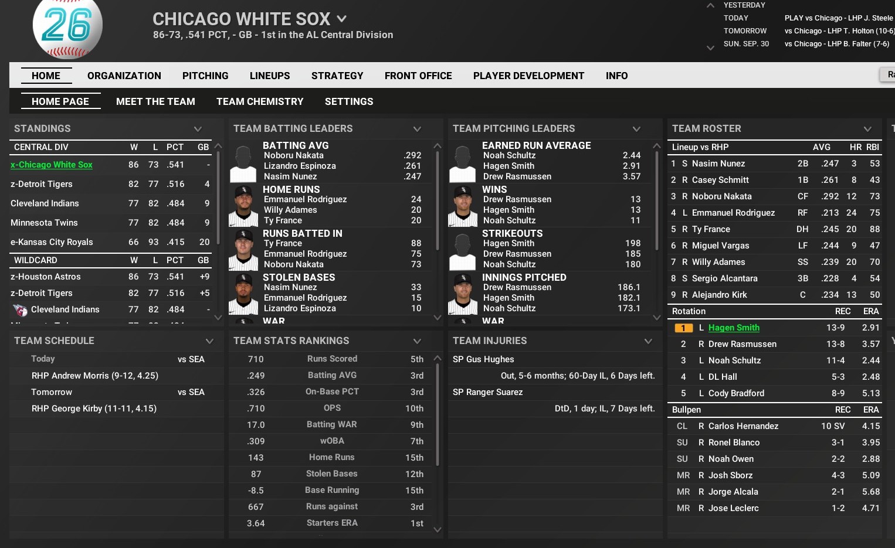Click the Wins leader player photo
This screenshot has width=895, height=548.
pos(463,206)
